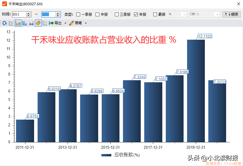The height and width of the screenshot is (166, 243).
Task: Click the 应收账款(%) legend color swatch
Action: coord(106,155)
